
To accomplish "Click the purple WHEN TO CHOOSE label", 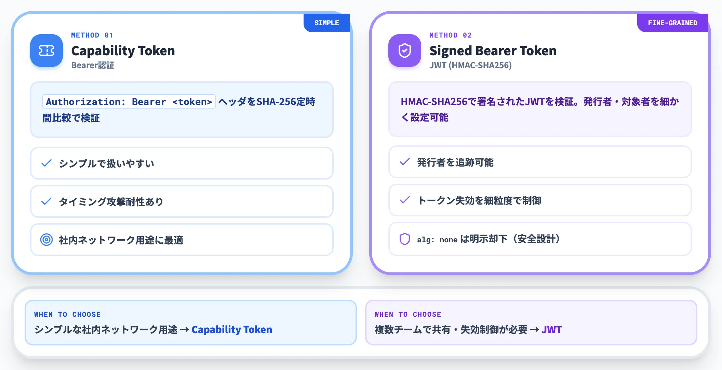I will tap(408, 314).
